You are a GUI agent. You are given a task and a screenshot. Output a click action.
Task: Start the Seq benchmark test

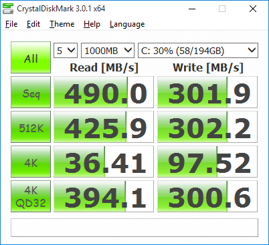tap(31, 92)
